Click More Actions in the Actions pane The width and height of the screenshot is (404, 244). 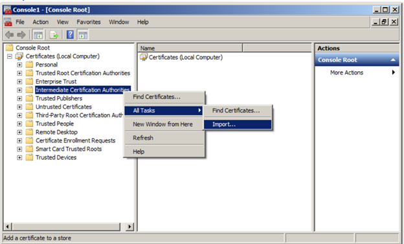click(x=346, y=72)
